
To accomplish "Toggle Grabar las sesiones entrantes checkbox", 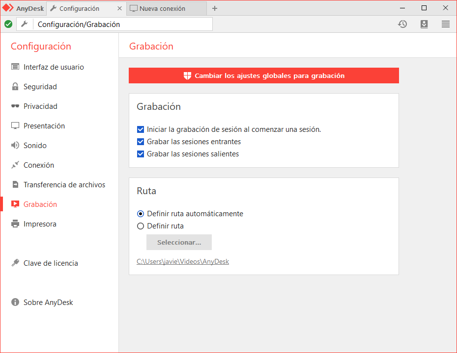I will [x=141, y=142].
